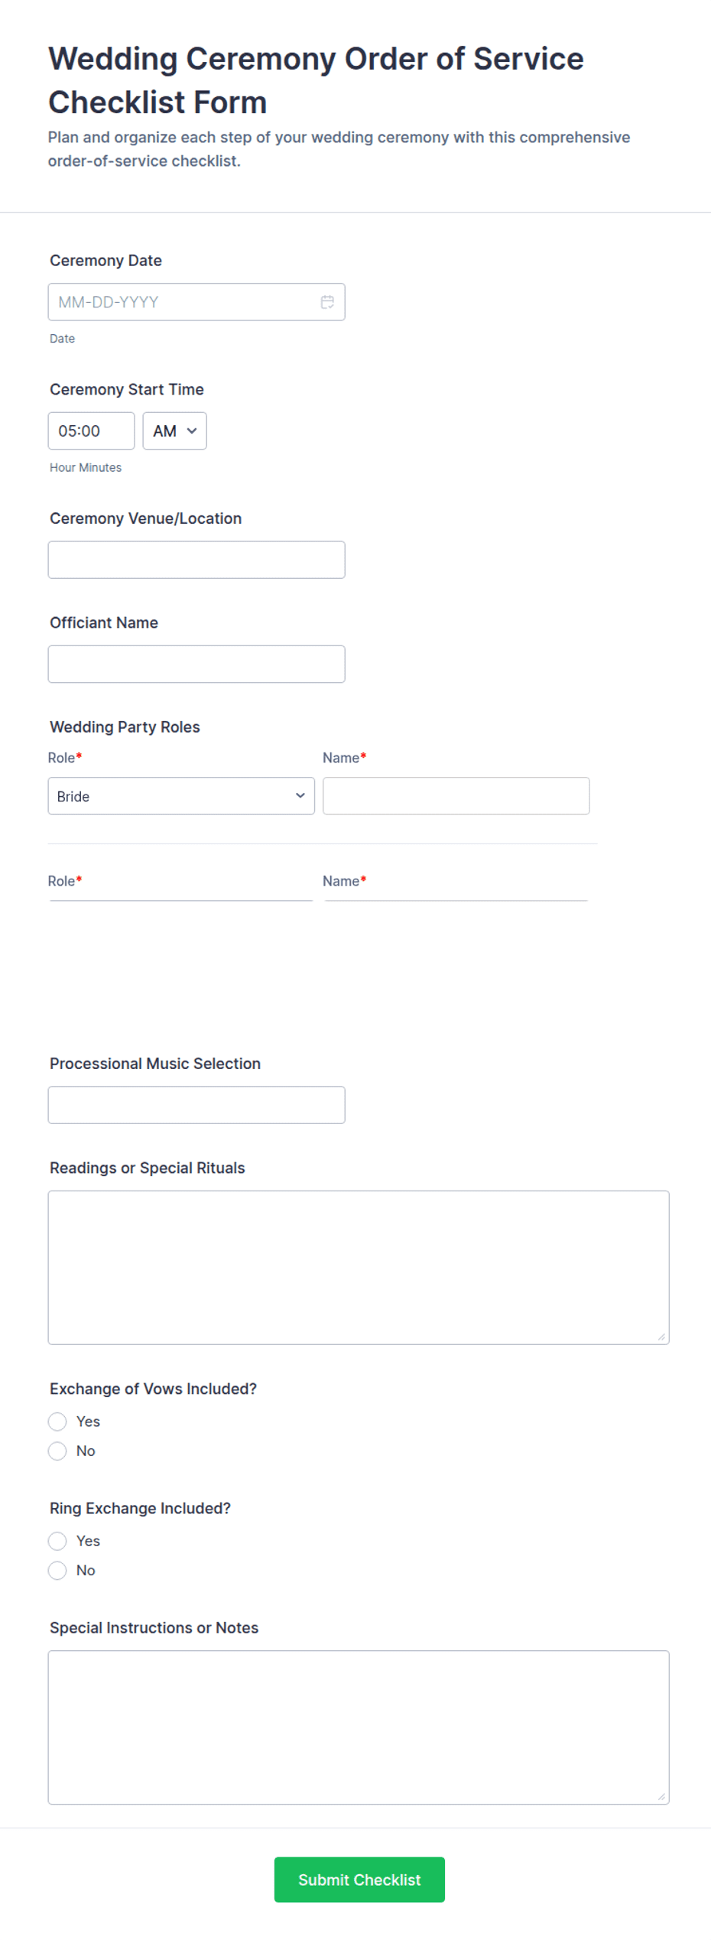Open the Role selector under Wedding Party Roles

(x=181, y=796)
